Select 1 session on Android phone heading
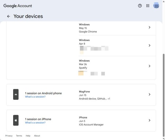The height and width of the screenshot is (140, 165). [x=43, y=93]
